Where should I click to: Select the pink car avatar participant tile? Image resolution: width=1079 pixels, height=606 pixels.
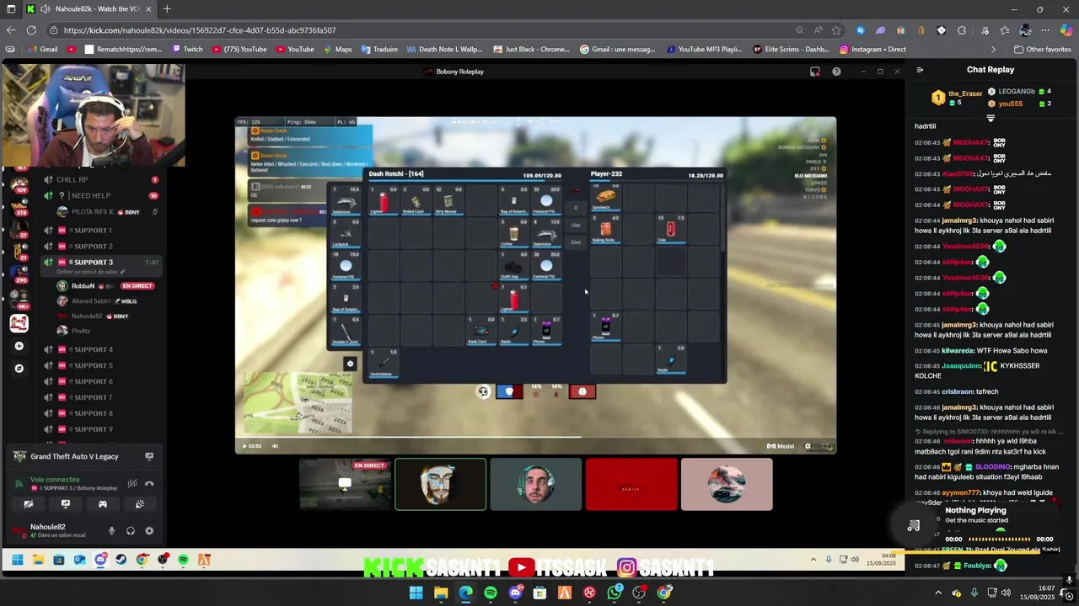click(727, 484)
